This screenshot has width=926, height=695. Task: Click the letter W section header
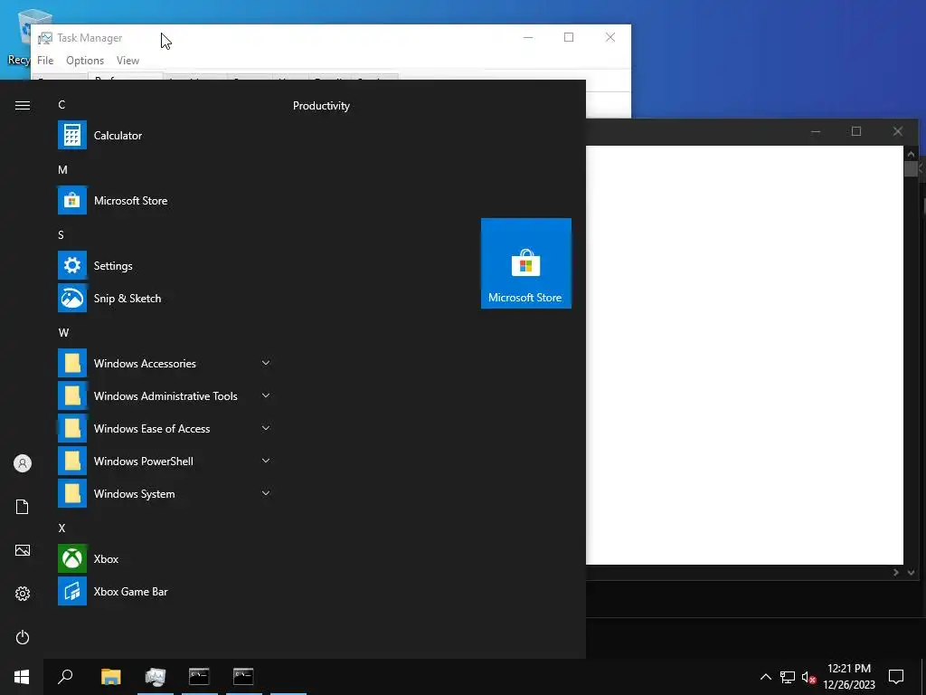coord(63,332)
